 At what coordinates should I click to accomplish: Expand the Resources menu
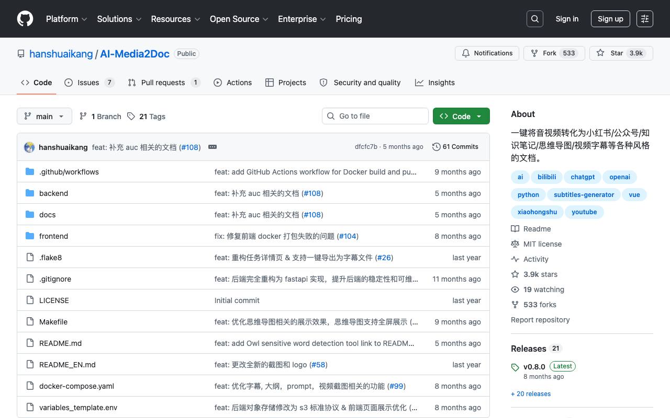pyautogui.click(x=175, y=19)
